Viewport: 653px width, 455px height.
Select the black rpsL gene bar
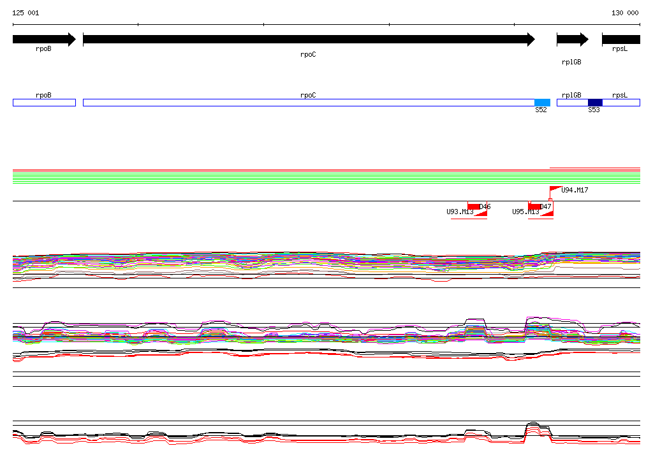pyautogui.click(x=621, y=40)
